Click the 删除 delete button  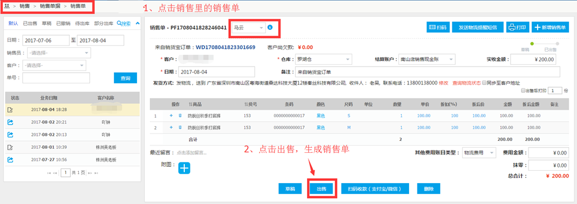click(428, 189)
